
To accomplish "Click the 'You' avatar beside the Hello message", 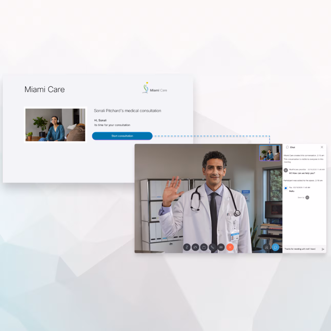I will pos(286,188).
